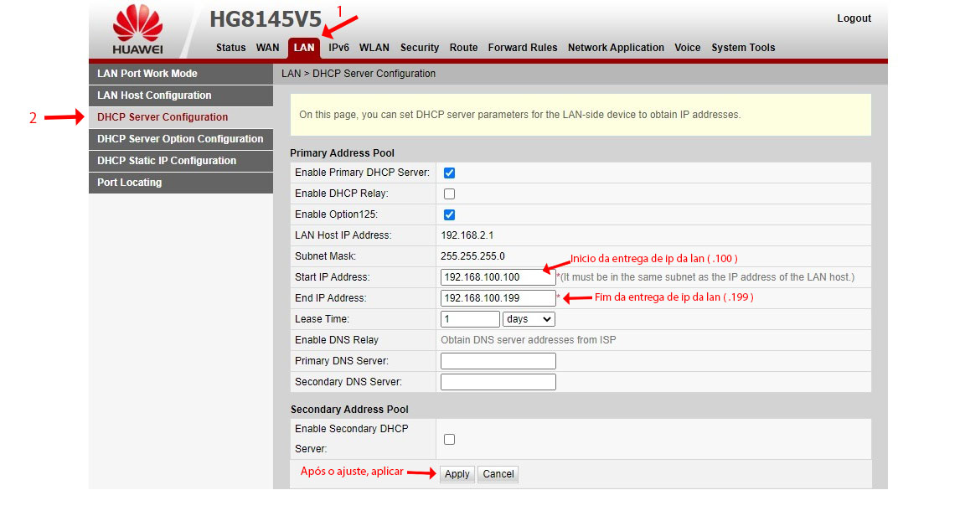
Task: Go to the System Tools tab
Action: pos(743,48)
